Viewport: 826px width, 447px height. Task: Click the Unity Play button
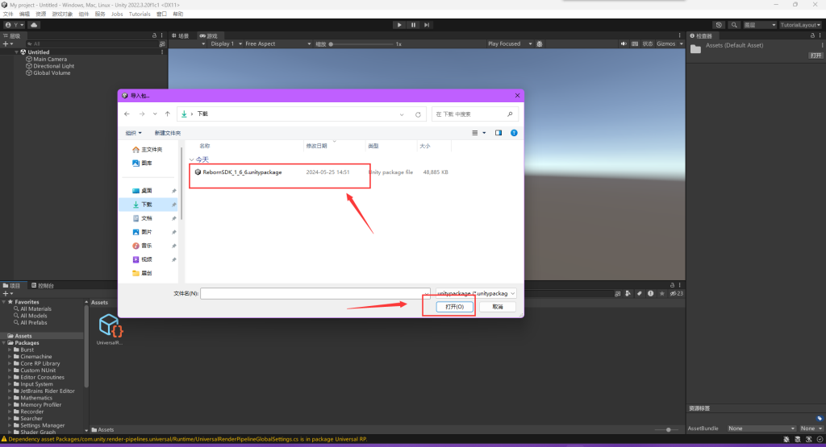click(399, 25)
